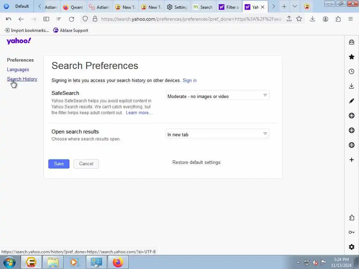Image resolution: width=359 pixels, height=269 pixels.
Task: Reload the current page
Action: [x=72, y=19]
